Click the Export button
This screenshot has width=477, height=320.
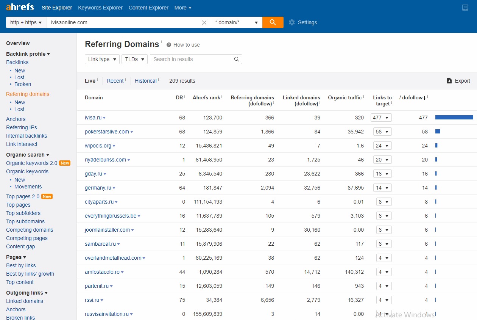point(458,81)
